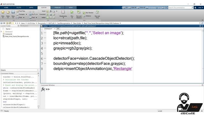Add a new editor tab with plus button
The image size is (204, 115).
click(x=58, y=29)
